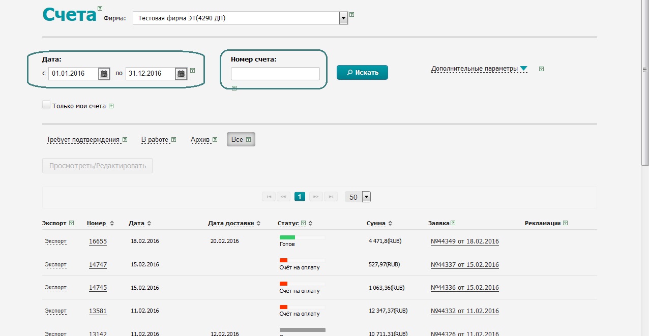Open invoice number 16655 link
Viewport: 649px width, 336px height.
(x=98, y=241)
